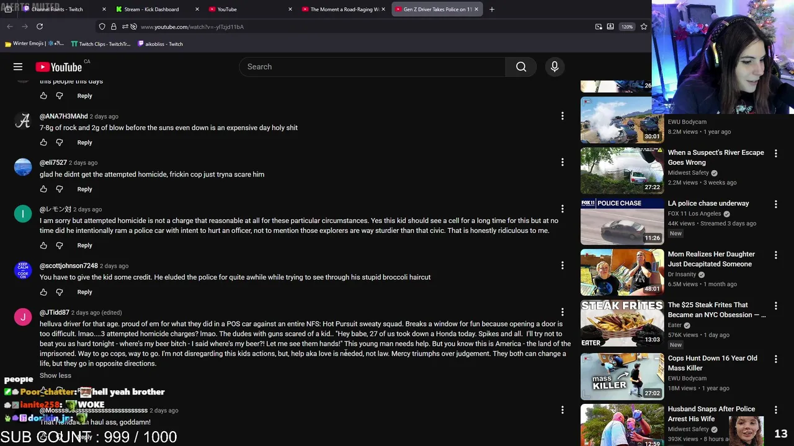This screenshot has height=446, width=794.
Task: Go back with the browser back arrow
Action: [x=10, y=27]
